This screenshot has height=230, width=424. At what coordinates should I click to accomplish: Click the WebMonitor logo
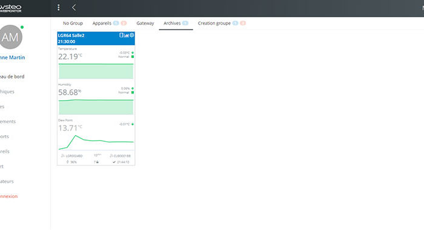pyautogui.click(x=11, y=8)
